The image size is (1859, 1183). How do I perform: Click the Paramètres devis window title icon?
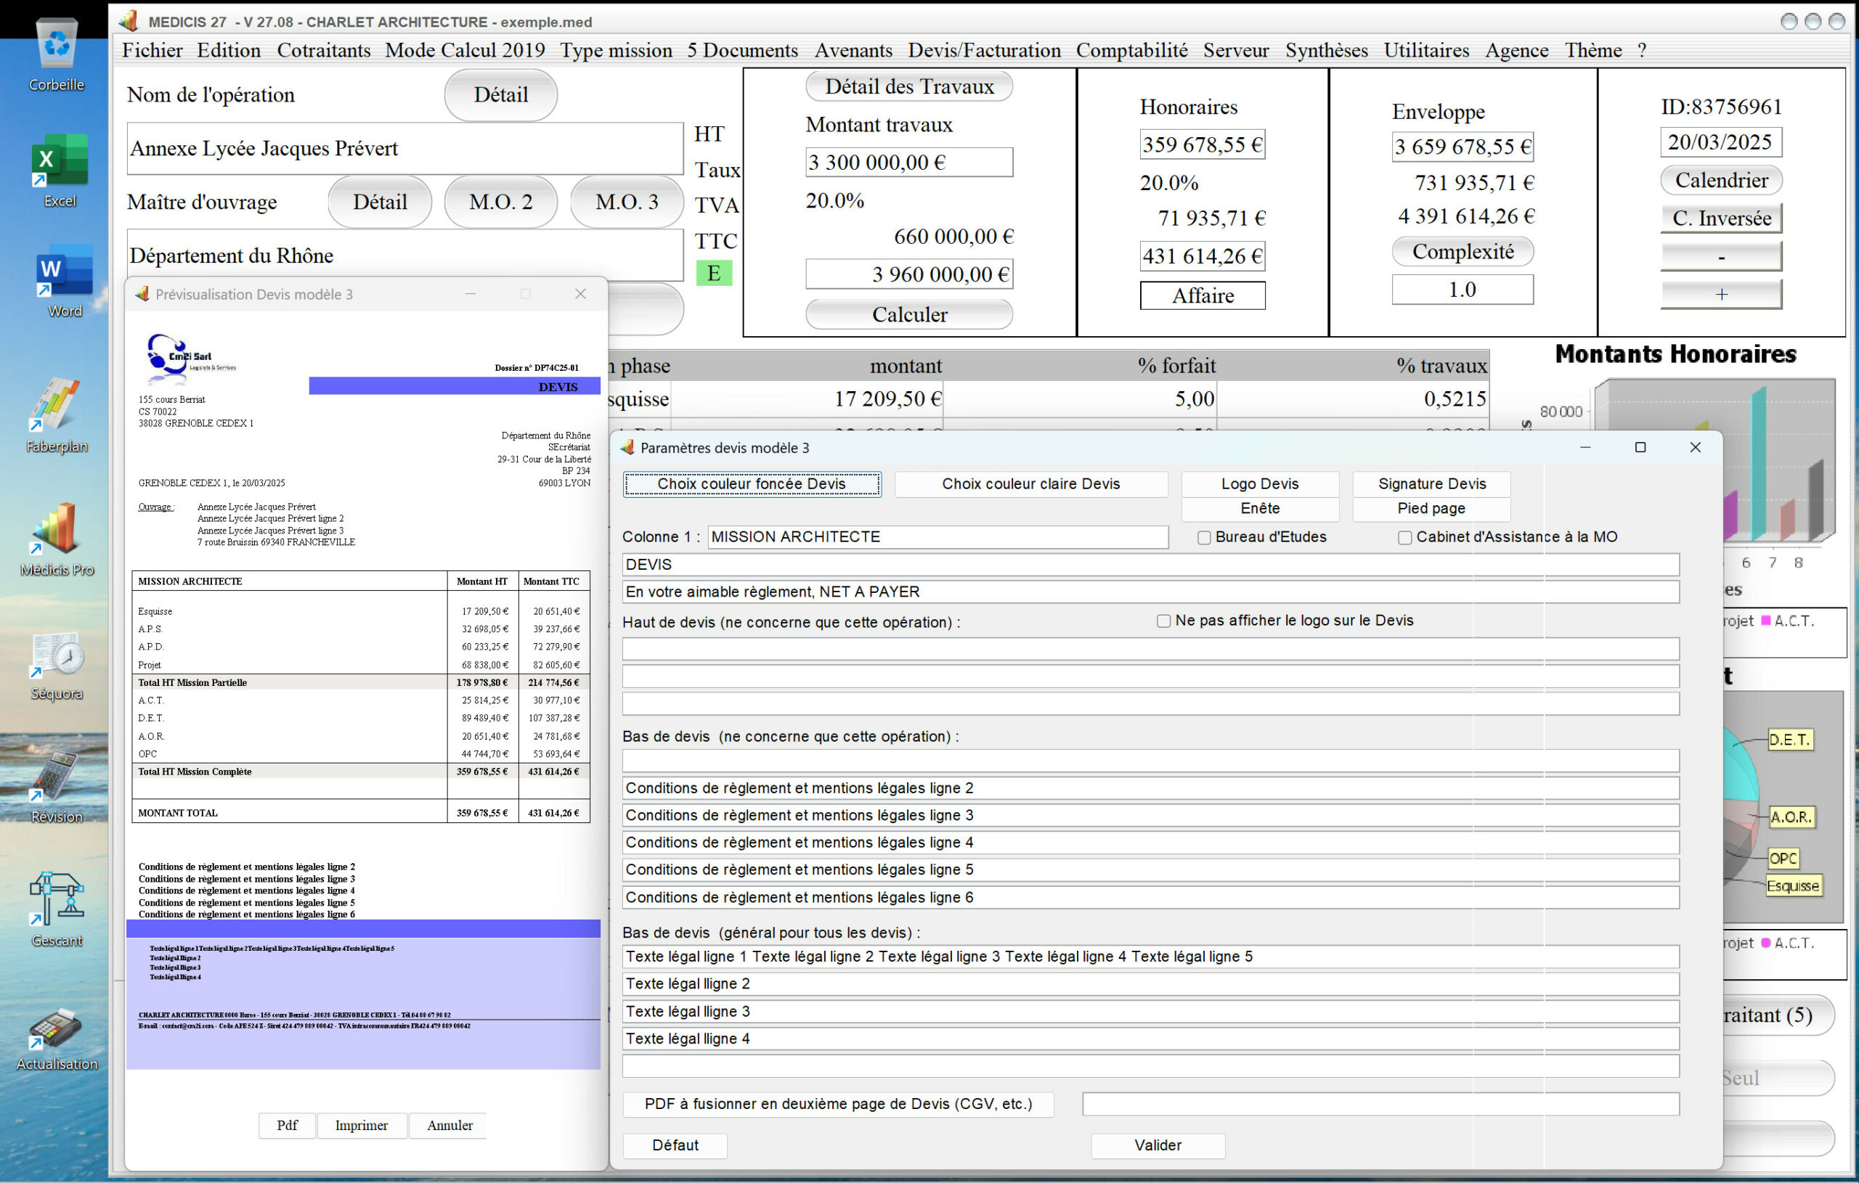coord(627,448)
